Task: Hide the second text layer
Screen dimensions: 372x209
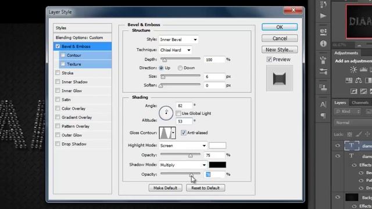Action: pos(338,156)
